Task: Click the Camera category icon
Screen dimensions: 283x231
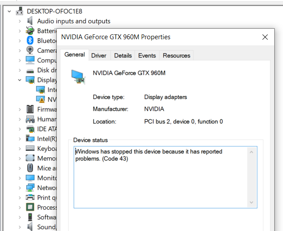Action: [30, 51]
